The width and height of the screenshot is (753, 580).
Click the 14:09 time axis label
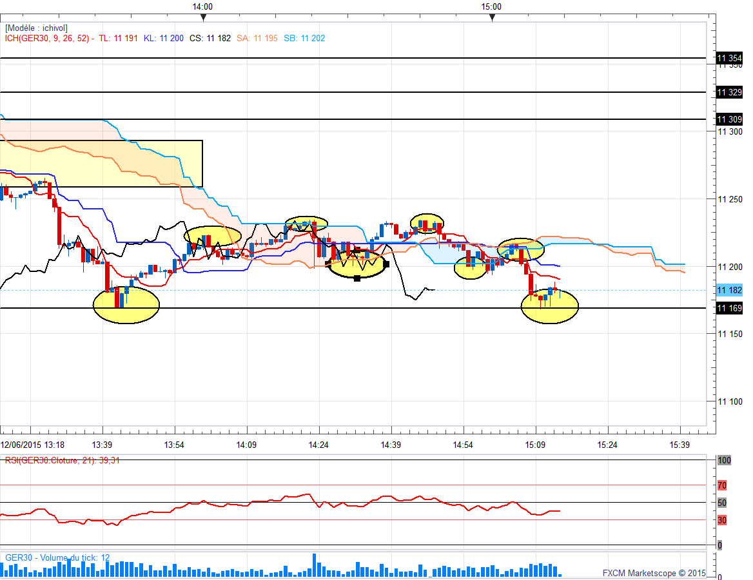pyautogui.click(x=246, y=445)
